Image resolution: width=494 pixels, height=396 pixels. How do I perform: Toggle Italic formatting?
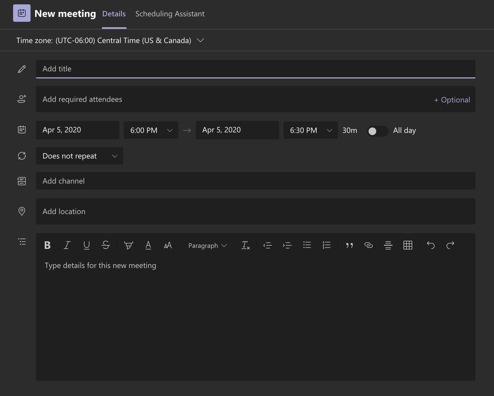click(67, 245)
